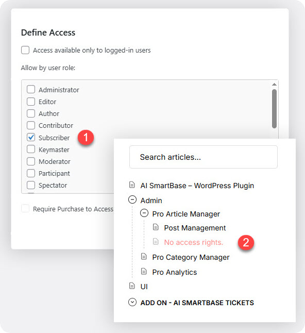Enable access only to logged-in users checkbox
This screenshot has height=333, width=305.
[x=25, y=50]
